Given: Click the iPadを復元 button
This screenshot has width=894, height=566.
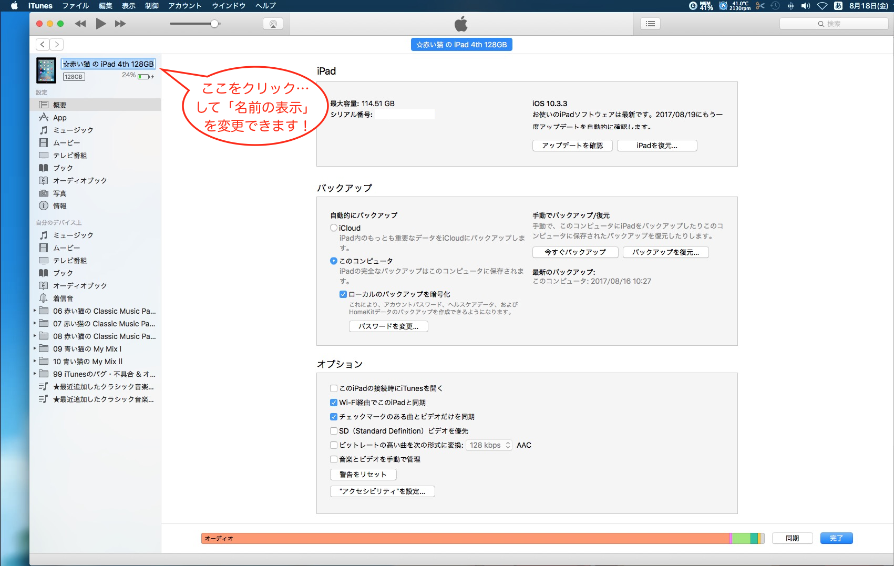Looking at the screenshot, I should [657, 146].
